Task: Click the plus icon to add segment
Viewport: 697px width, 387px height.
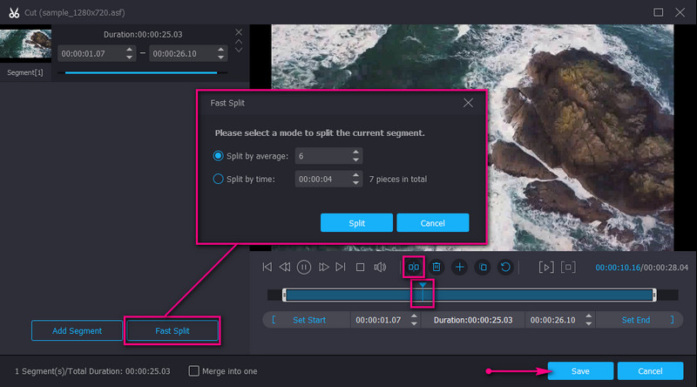Action: click(x=460, y=267)
